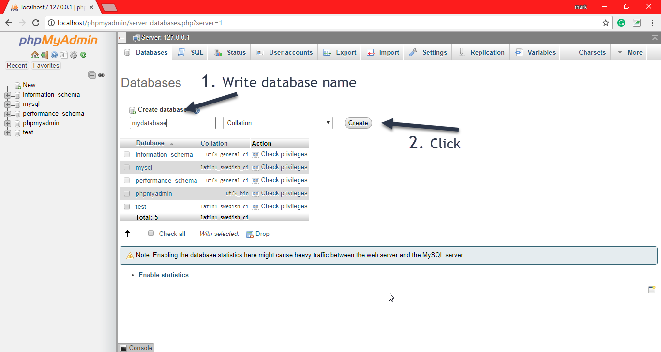This screenshot has height=352, width=661.
Task: Reload navigation panel green refresh icon
Action: [83, 55]
